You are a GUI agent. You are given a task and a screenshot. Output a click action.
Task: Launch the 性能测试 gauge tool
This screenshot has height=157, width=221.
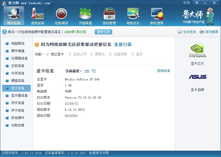coord(61,16)
